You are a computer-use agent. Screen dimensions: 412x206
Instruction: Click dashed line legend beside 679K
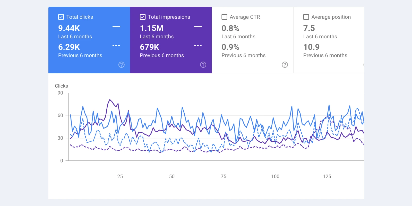pyautogui.click(x=198, y=46)
